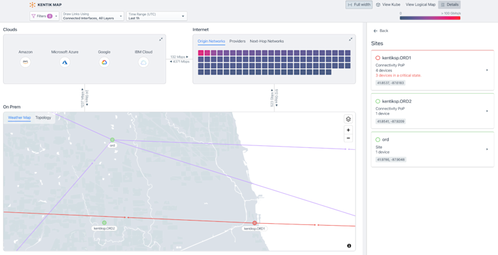Click the Kentik Map logo icon
498x255 pixels.
pyautogui.click(x=33, y=4)
